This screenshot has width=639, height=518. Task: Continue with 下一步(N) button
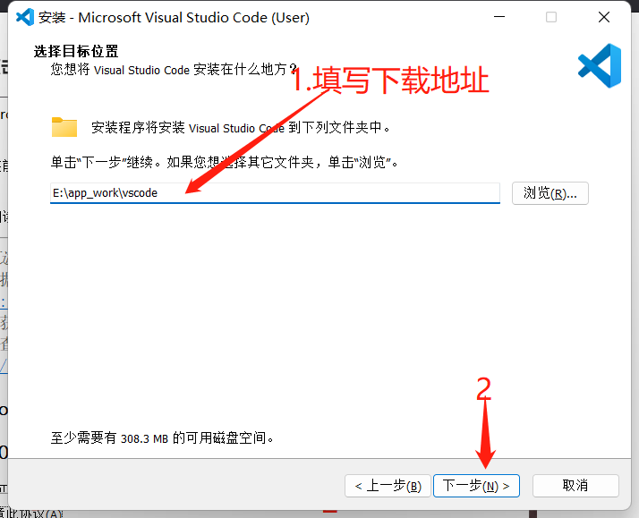click(476, 486)
